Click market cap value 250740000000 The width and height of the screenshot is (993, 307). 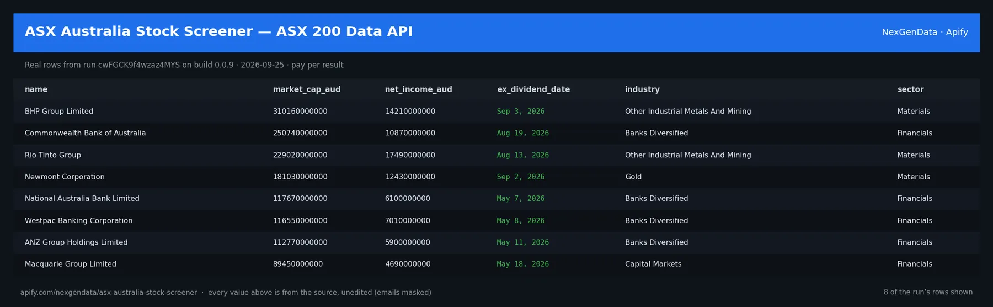pyautogui.click(x=300, y=133)
